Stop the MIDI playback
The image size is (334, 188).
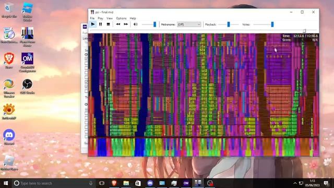click(x=108, y=25)
